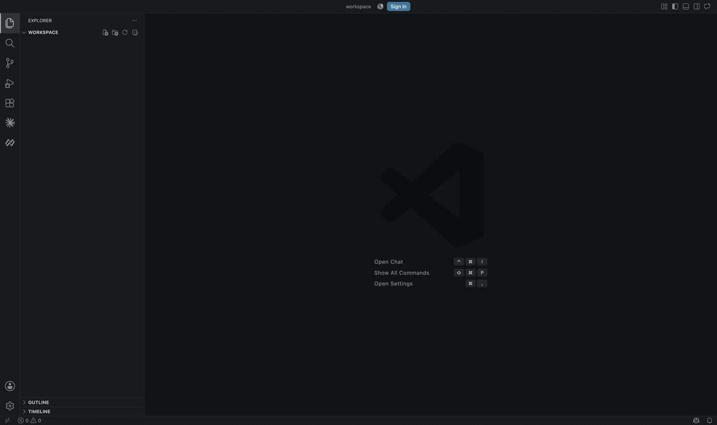Collapse all folders in Explorer
Image resolution: width=717 pixels, height=425 pixels.
pyautogui.click(x=135, y=32)
